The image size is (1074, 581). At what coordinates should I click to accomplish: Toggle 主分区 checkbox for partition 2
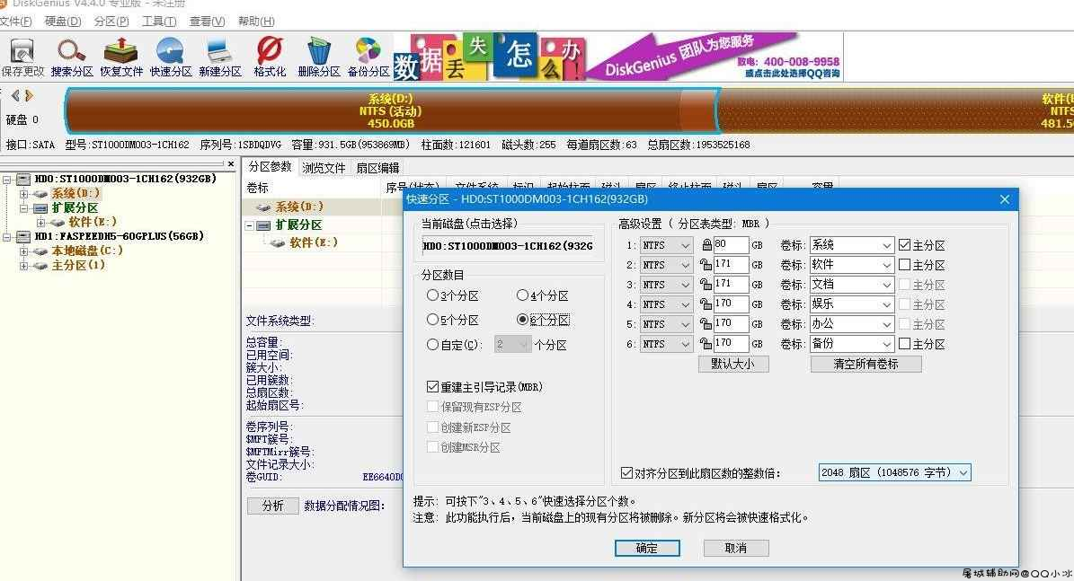905,265
